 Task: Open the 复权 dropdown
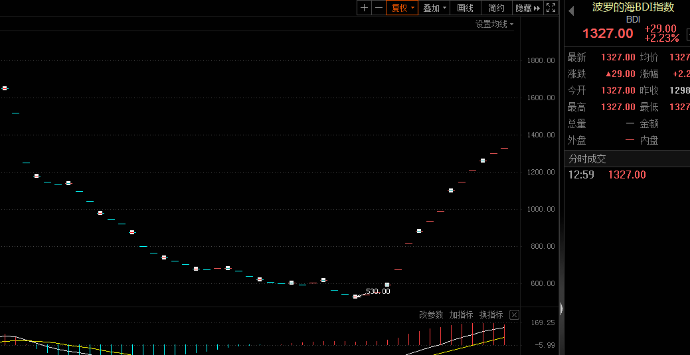pyautogui.click(x=403, y=8)
